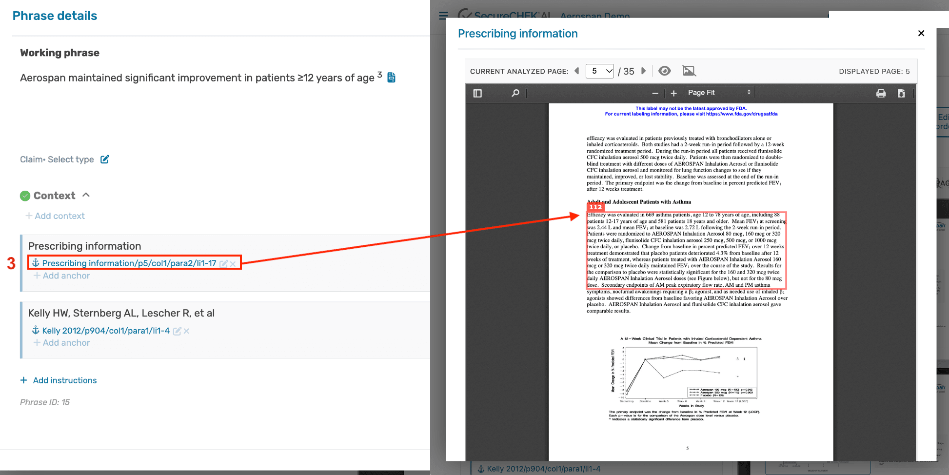Click the green check icon beside Context

[x=25, y=196]
